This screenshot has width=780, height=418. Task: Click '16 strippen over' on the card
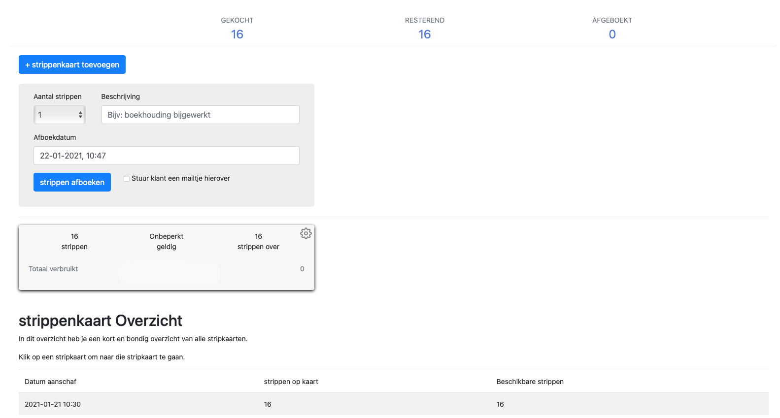click(x=258, y=242)
